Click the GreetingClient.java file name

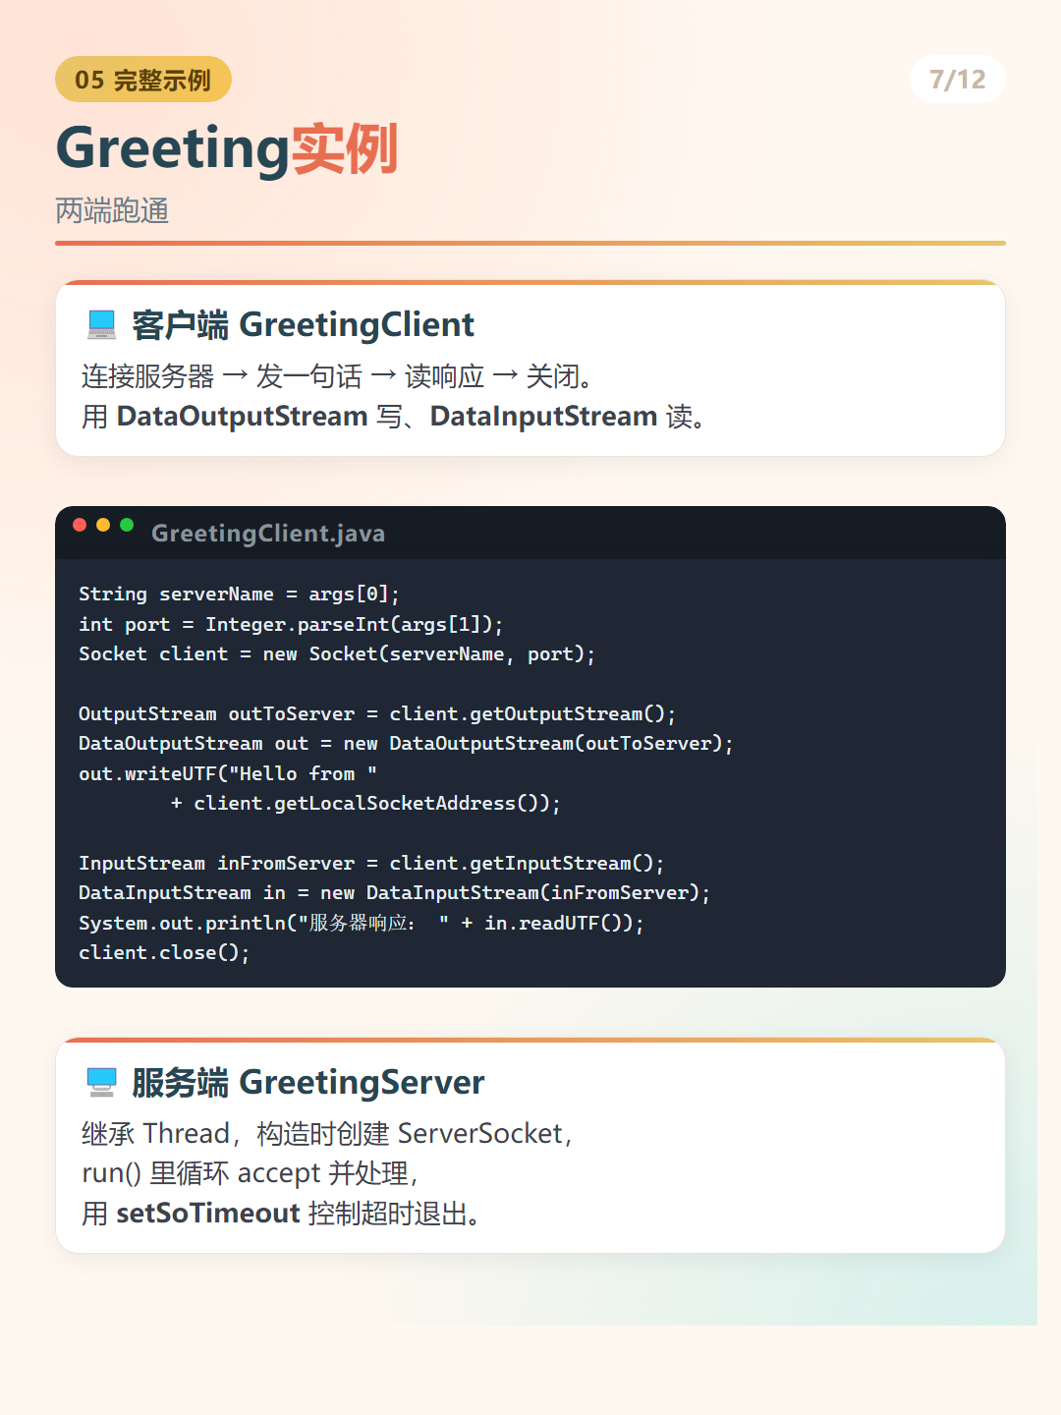tap(268, 534)
